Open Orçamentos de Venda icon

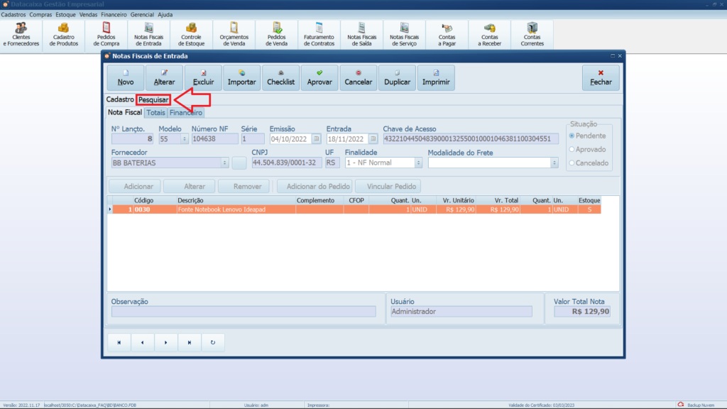(x=234, y=34)
